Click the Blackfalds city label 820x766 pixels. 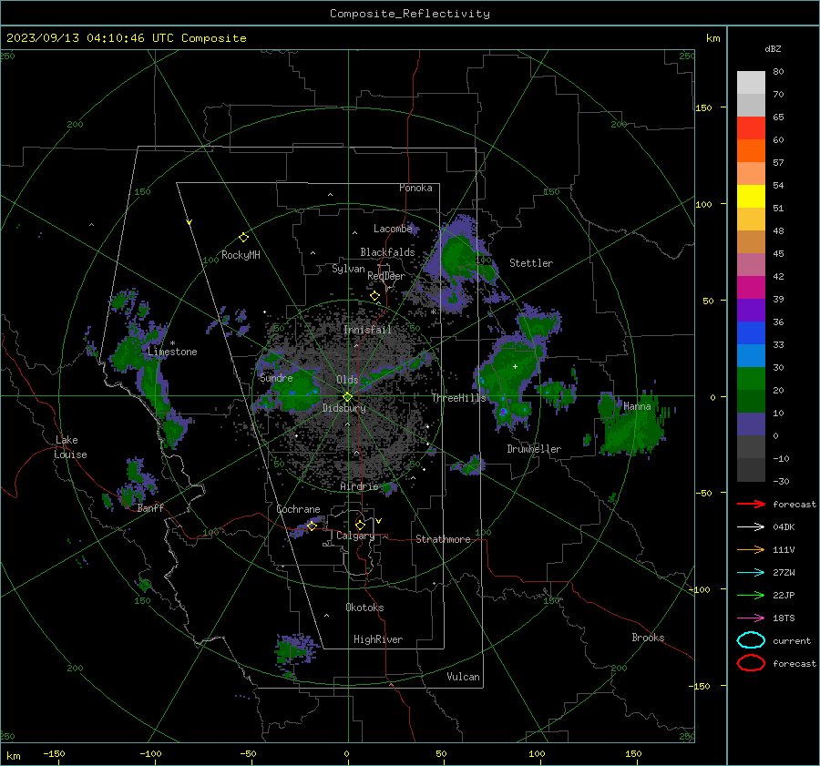[x=387, y=252]
